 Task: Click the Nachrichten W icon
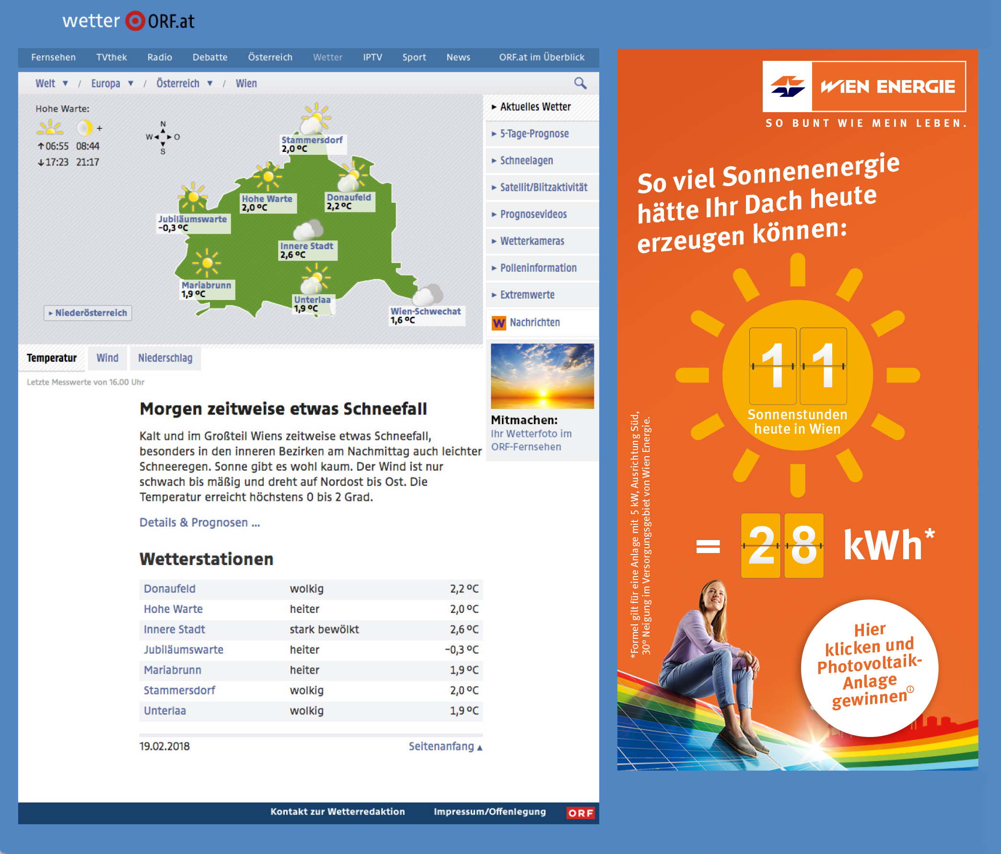(x=499, y=323)
